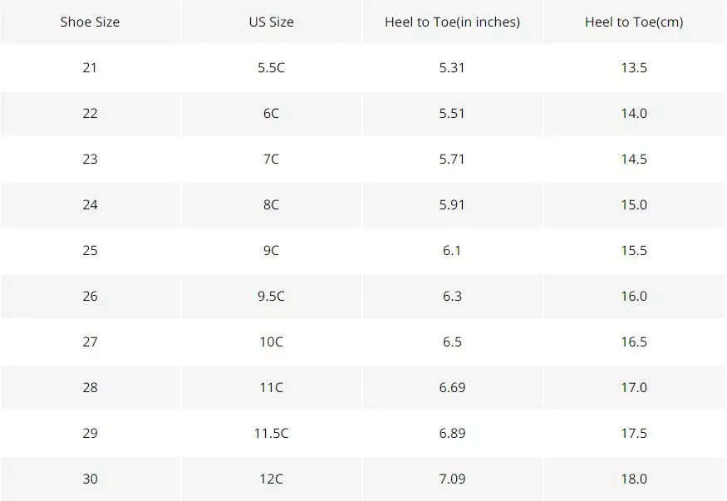This screenshot has height=501, width=727.
Task: Select shoe size 24 cell
Action: coord(90,205)
